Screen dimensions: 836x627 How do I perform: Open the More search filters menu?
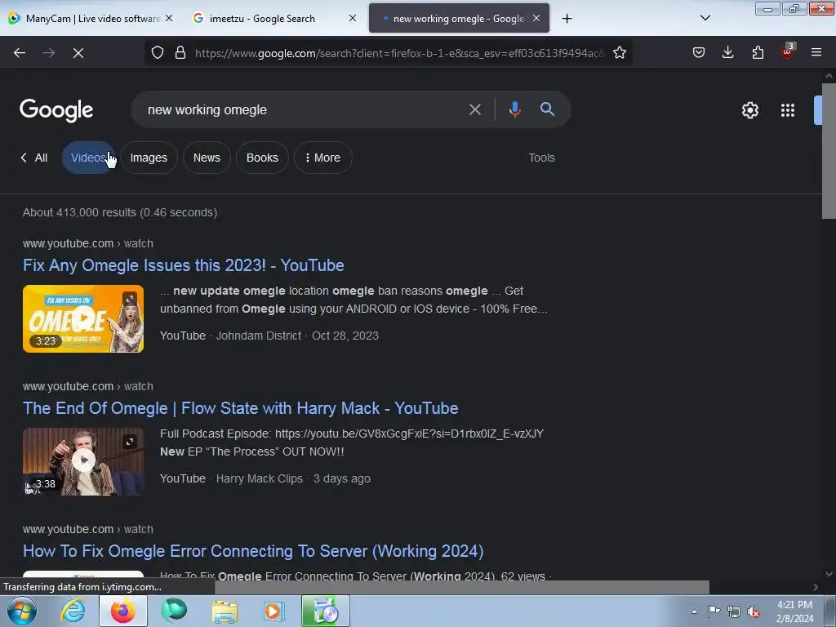323,158
